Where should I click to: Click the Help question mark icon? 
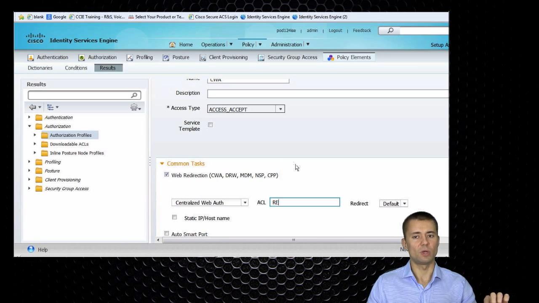(31, 249)
